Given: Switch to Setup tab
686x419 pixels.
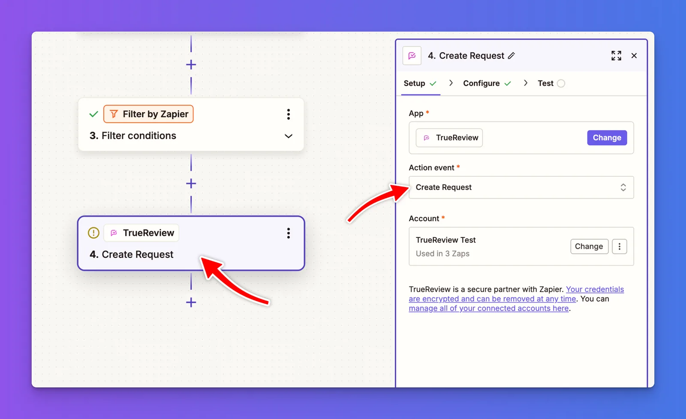Looking at the screenshot, I should 420,83.
